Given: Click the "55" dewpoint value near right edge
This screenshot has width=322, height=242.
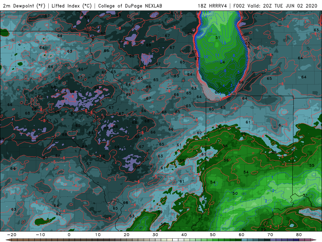Looking at the screenshot, I should 312,165.
